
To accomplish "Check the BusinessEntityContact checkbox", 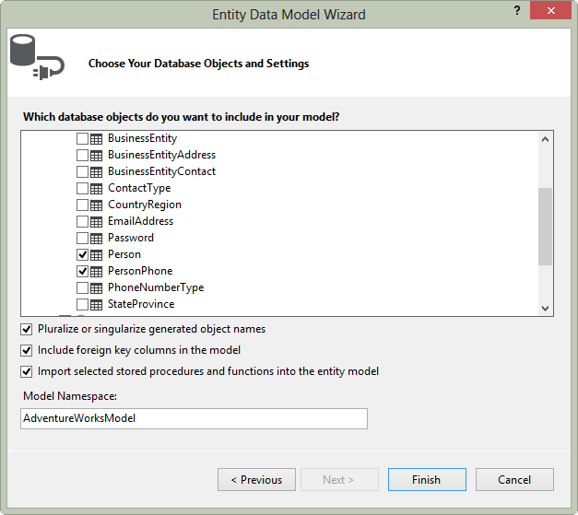I will 82,172.
